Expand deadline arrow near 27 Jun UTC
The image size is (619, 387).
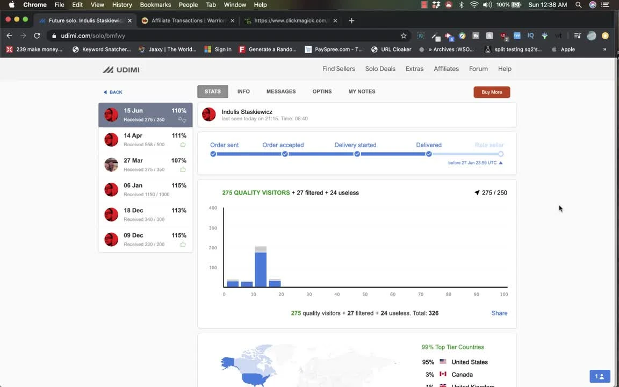pos(501,163)
